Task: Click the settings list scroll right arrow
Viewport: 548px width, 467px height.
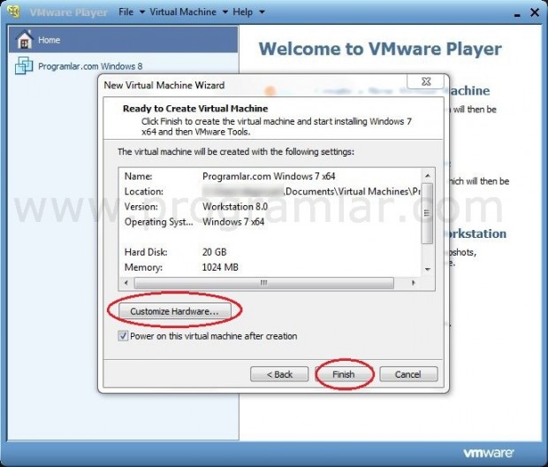Action: click(x=414, y=283)
